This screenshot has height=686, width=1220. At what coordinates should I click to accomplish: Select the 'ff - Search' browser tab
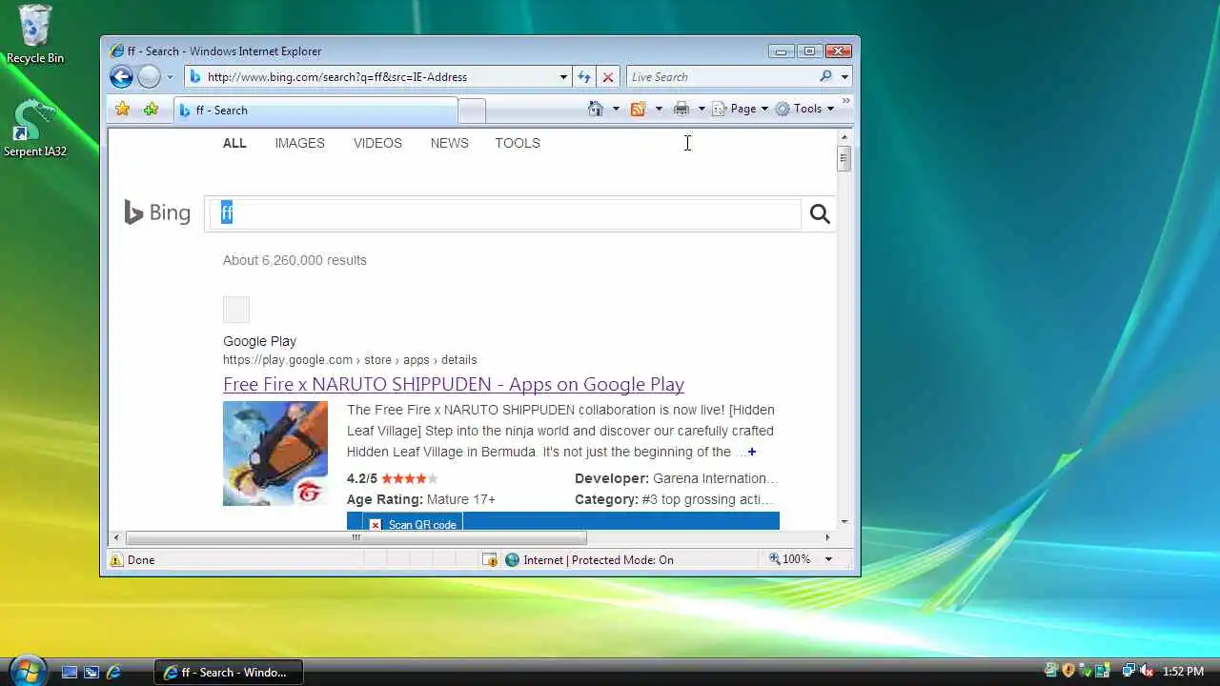pyautogui.click(x=315, y=111)
